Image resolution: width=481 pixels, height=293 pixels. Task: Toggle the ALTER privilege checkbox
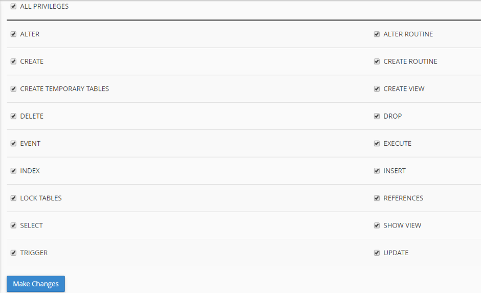13,34
